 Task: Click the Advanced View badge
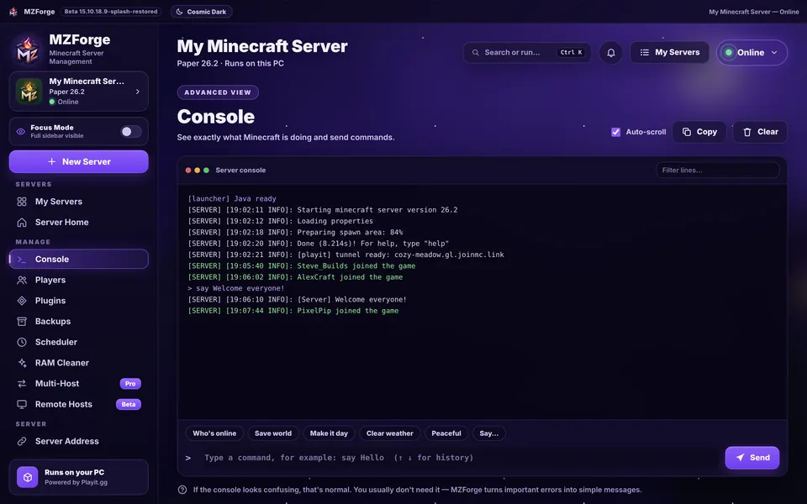pos(218,92)
